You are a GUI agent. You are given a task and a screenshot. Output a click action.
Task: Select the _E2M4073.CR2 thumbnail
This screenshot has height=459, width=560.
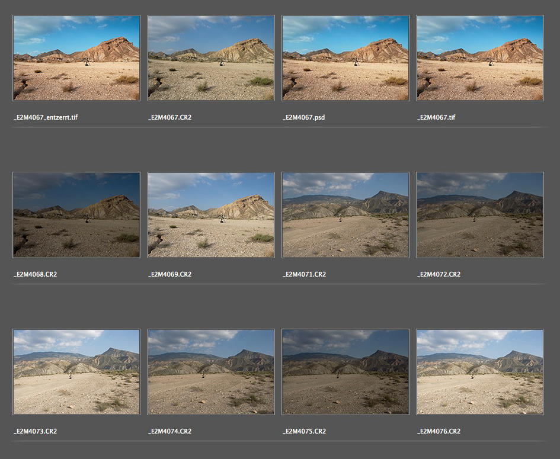[76, 372]
